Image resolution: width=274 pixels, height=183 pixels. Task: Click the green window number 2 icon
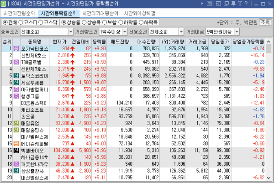3,4
